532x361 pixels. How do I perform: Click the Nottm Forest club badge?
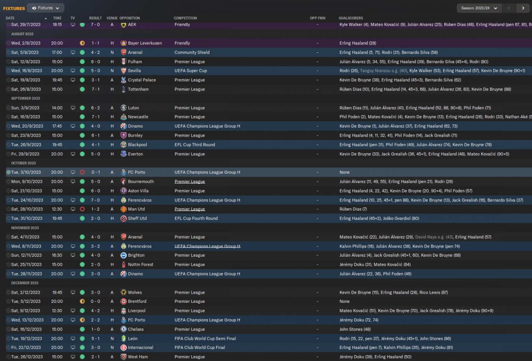pyautogui.click(x=123, y=265)
